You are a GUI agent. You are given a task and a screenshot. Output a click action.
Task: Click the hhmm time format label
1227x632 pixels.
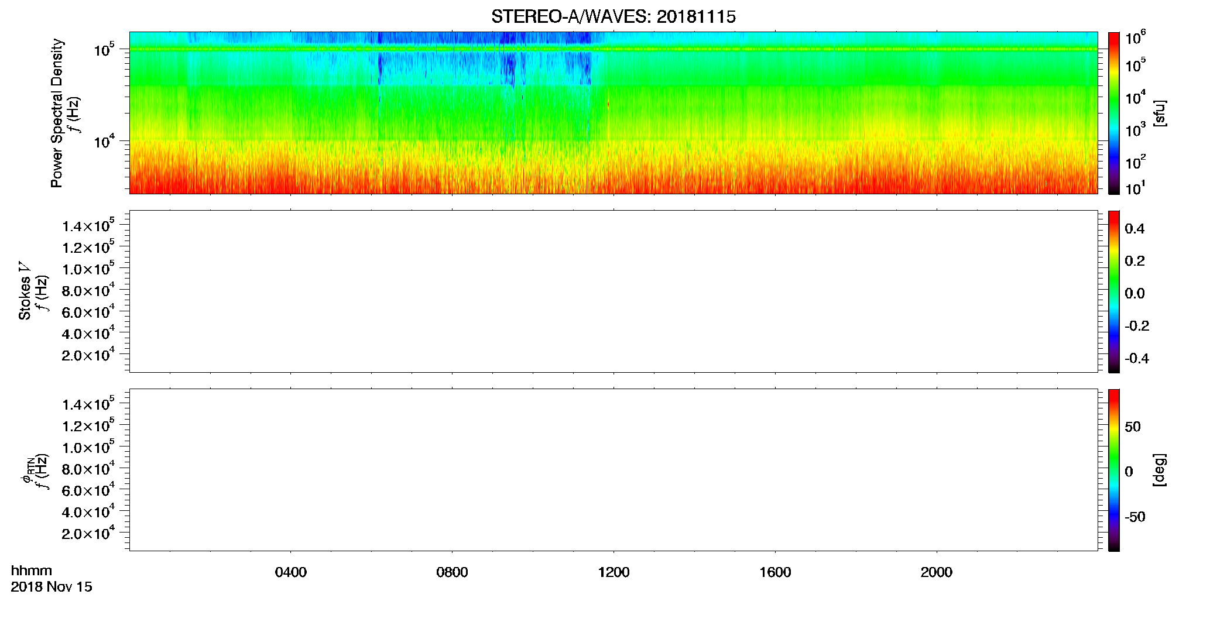tap(32, 571)
